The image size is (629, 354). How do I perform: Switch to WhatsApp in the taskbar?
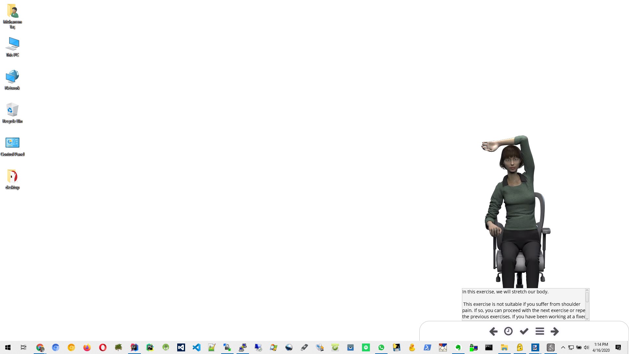tap(381, 347)
